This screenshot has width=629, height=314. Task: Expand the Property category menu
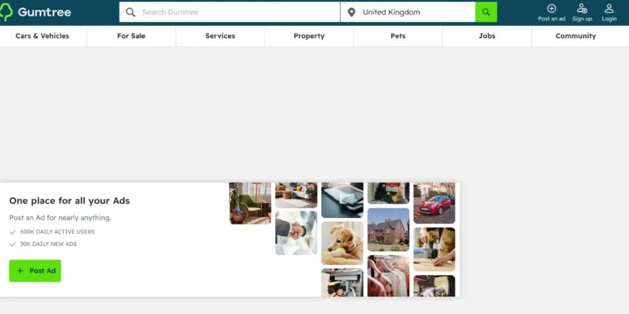click(x=309, y=36)
